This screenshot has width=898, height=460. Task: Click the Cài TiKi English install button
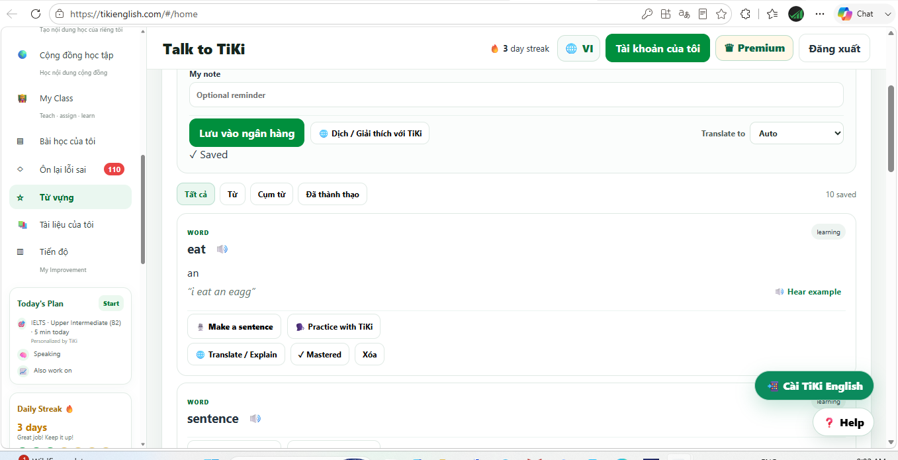point(814,386)
